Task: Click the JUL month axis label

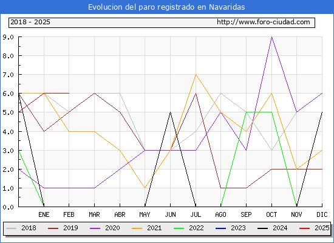Action: [196, 214]
